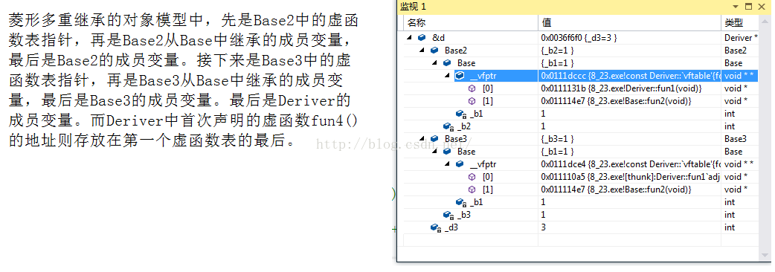Click the locked field icon beside _d3

click(x=436, y=227)
